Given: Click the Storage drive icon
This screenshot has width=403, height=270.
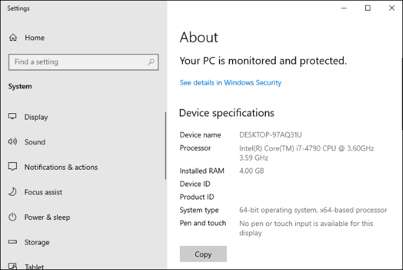Looking at the screenshot, I should pos(12,242).
